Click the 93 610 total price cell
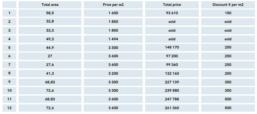Screen dimensions: 257x114 [172, 13]
